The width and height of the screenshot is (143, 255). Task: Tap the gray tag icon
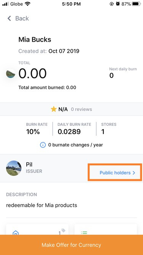point(63,231)
